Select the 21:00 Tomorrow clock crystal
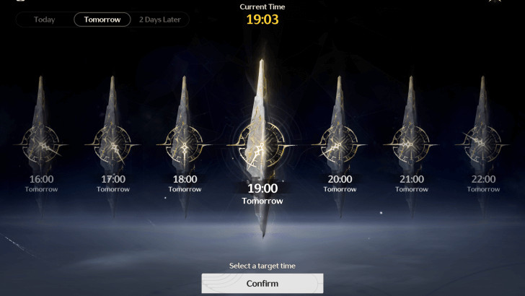This screenshot has height=296, width=525. click(411, 145)
